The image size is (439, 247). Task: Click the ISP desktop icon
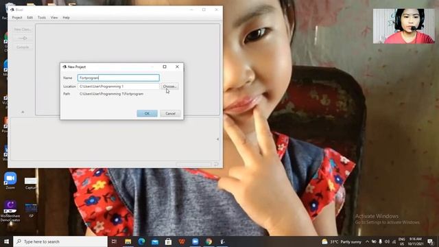[31, 211]
